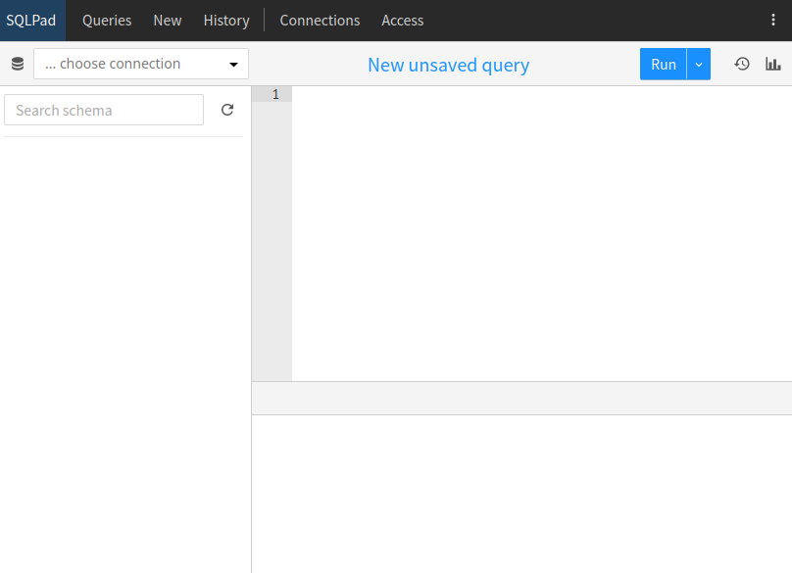Open query history via clock icon
Screen dimensions: 792x573
(742, 65)
